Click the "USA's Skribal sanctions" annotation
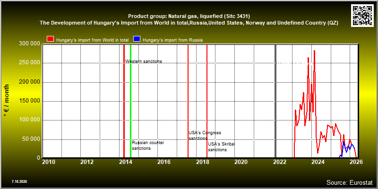The height and width of the screenshot is (189, 378). coord(222,146)
